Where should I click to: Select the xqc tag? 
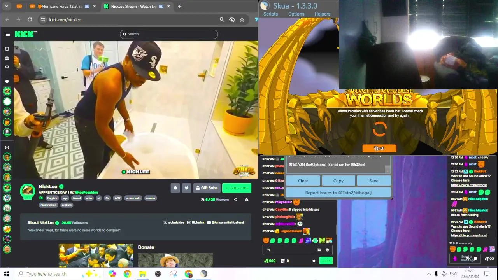pyautogui.click(x=65, y=198)
